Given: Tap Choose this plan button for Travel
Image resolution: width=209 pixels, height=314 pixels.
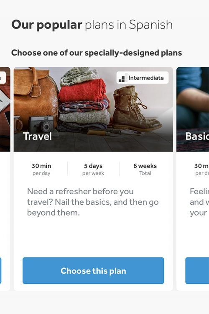Looking at the screenshot, I should (93, 270).
